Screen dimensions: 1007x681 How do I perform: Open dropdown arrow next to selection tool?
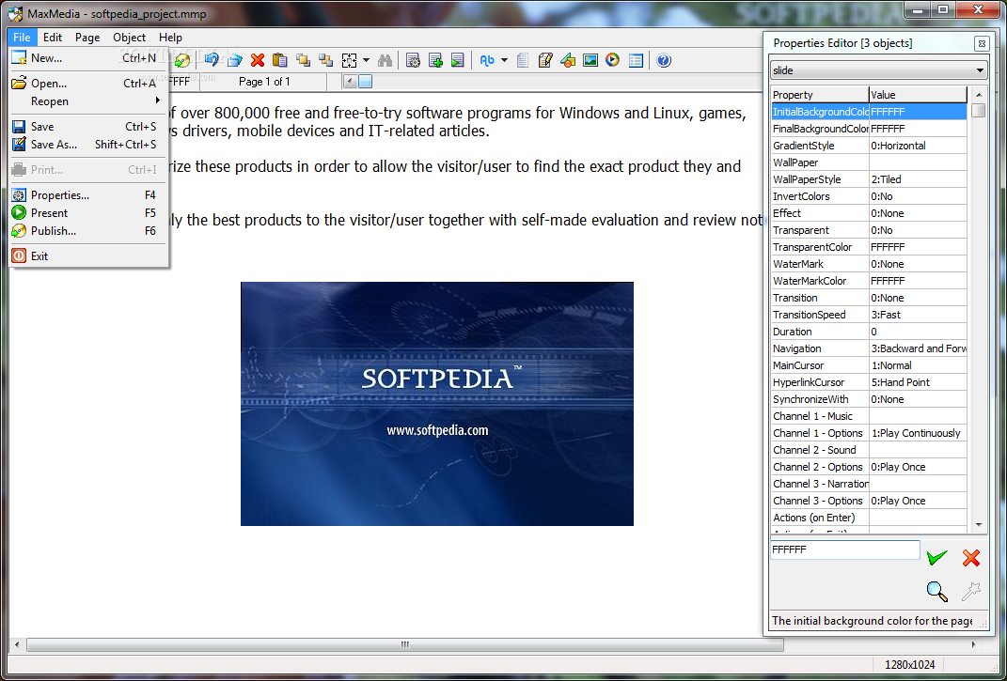tap(366, 60)
